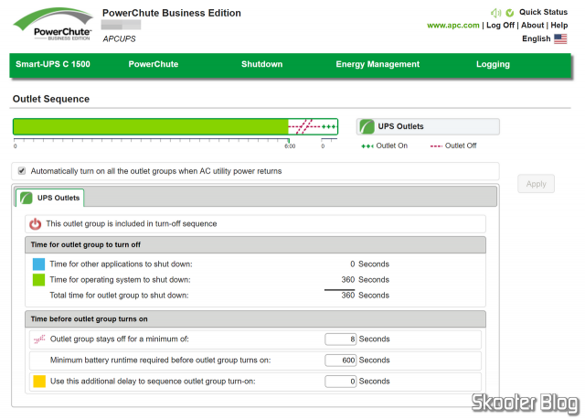585x420 pixels.
Task: Click the US flag language icon
Action: (560, 38)
